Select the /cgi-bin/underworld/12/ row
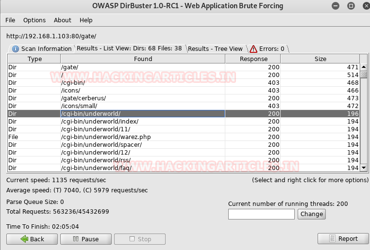Viewport: 370px width, 250px height. point(184,153)
